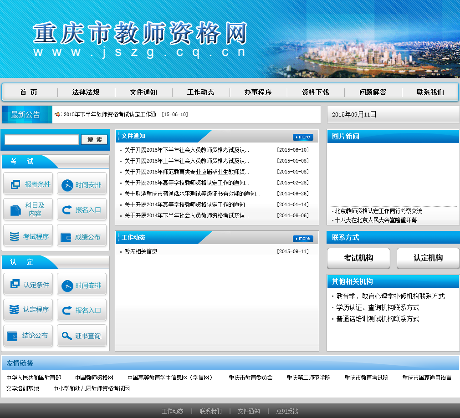Viewport: 460px width, 418px height.
Task: Expand 工作动态 list with more button
Action: click(x=303, y=239)
